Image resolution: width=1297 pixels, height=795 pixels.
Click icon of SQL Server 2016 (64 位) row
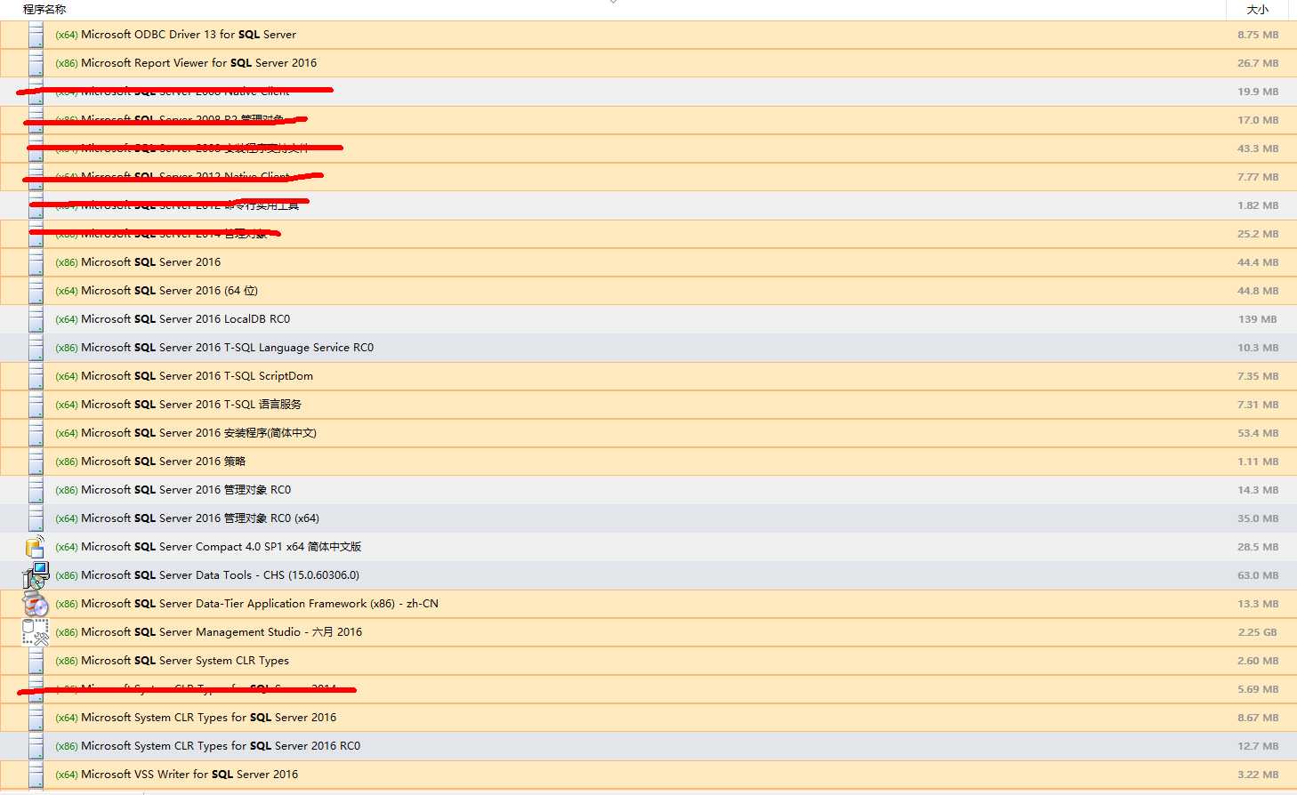(36, 291)
